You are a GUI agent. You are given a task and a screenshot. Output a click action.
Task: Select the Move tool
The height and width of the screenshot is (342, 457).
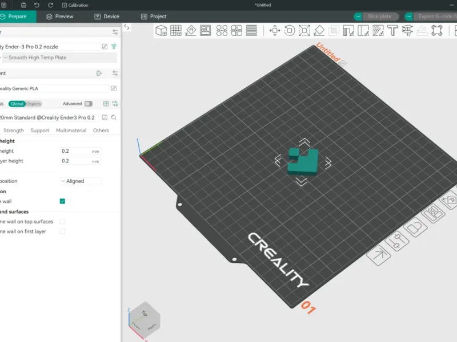[x=275, y=30]
